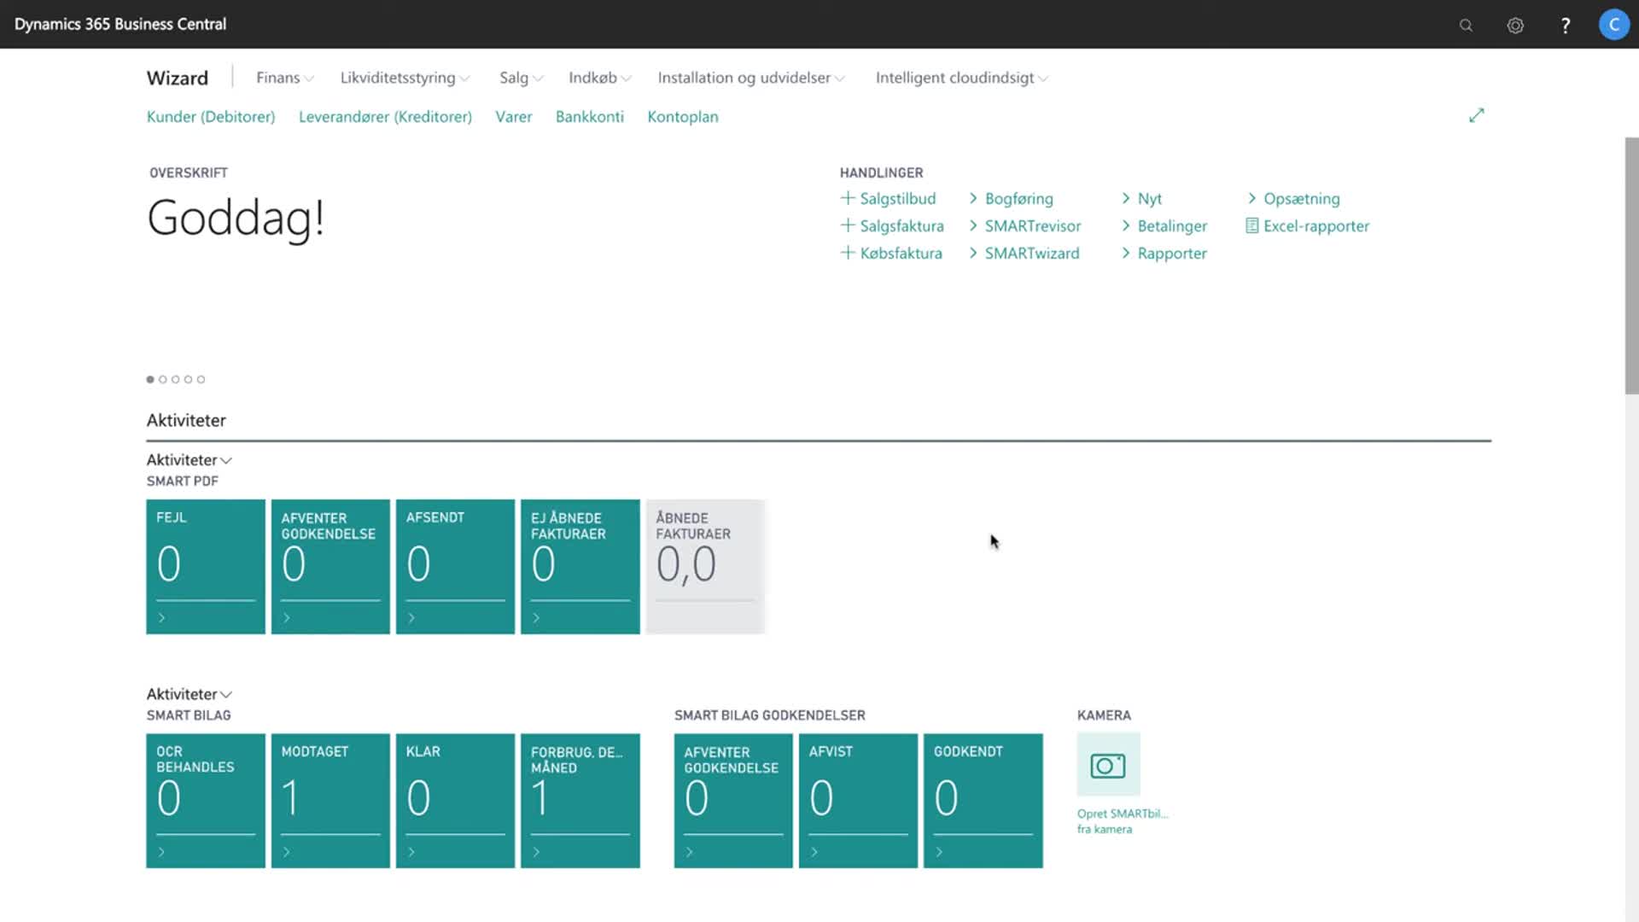The image size is (1639, 922).
Task: Expand Intelligent cloudindsigt menu
Action: click(962, 78)
